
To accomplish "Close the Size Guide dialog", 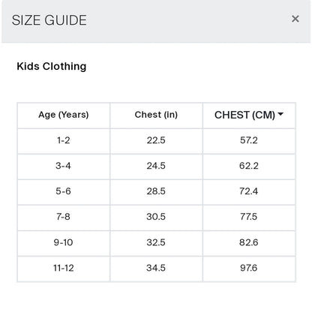I will (295, 19).
